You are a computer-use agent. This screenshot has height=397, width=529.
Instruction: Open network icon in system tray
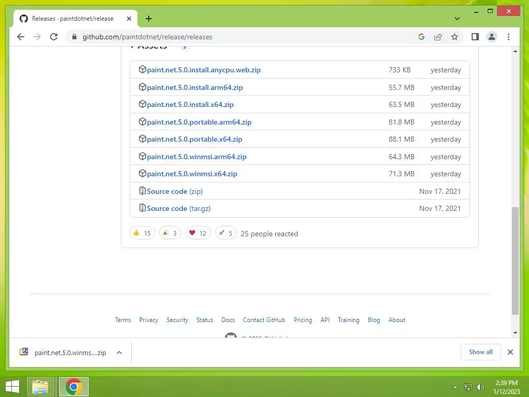click(x=468, y=387)
